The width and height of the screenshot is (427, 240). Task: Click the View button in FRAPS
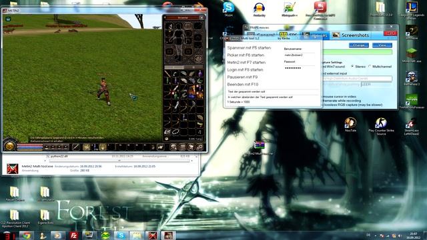(382, 45)
